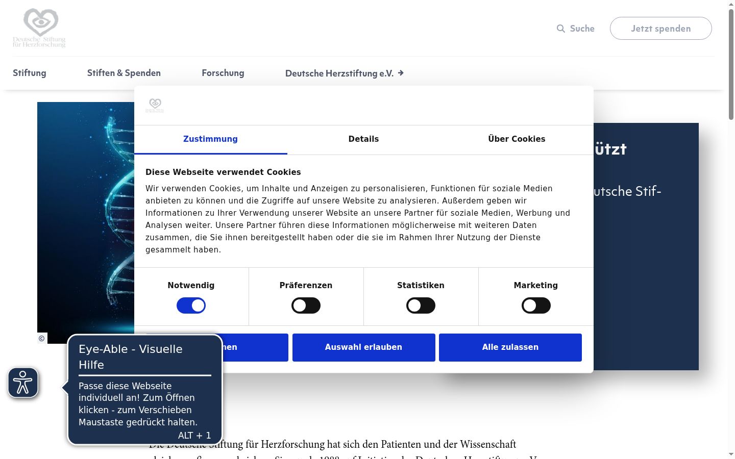Click the search magnifier icon
735x459 pixels.
[x=560, y=29]
